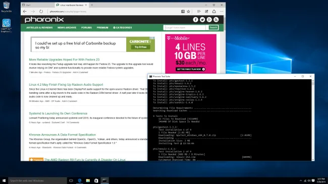Select the Intel Graphics desktop shortcut

[x=6, y=26]
